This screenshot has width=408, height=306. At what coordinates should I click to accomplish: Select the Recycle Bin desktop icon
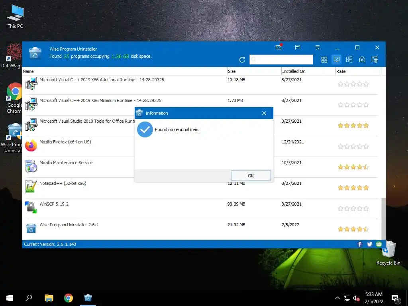(x=388, y=253)
